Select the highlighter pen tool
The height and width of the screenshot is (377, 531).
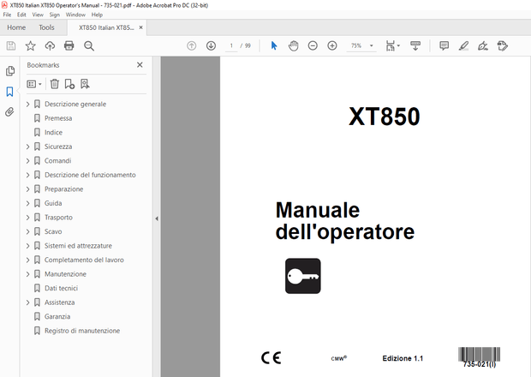coord(463,45)
